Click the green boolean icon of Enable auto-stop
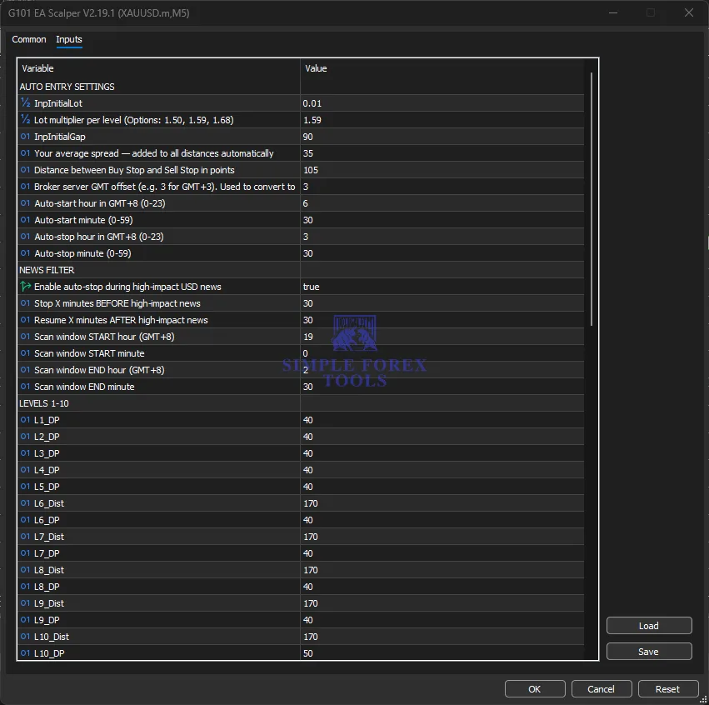The width and height of the screenshot is (709, 705). (25, 287)
